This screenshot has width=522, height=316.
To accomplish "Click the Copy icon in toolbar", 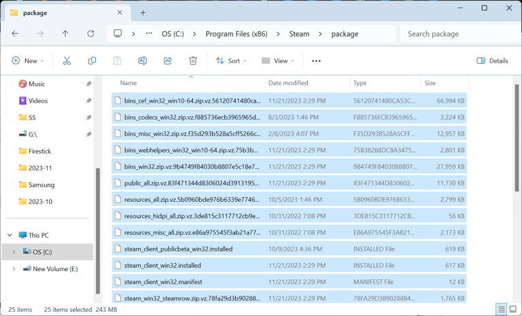I will point(92,60).
